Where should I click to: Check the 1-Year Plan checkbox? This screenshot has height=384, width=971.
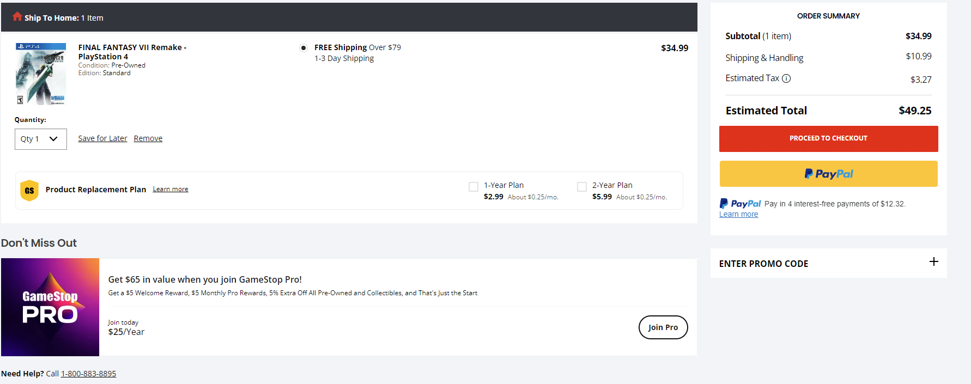pos(474,187)
